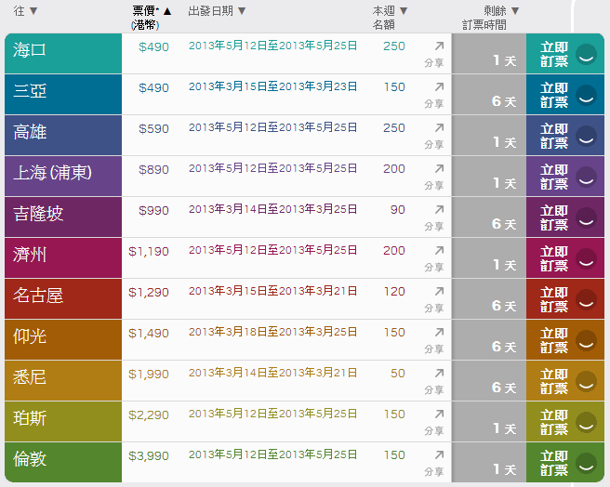Viewport: 610px width, 487px height.
Task: Book the 濟州 flight with 立即訂票
Action: pyautogui.click(x=554, y=258)
